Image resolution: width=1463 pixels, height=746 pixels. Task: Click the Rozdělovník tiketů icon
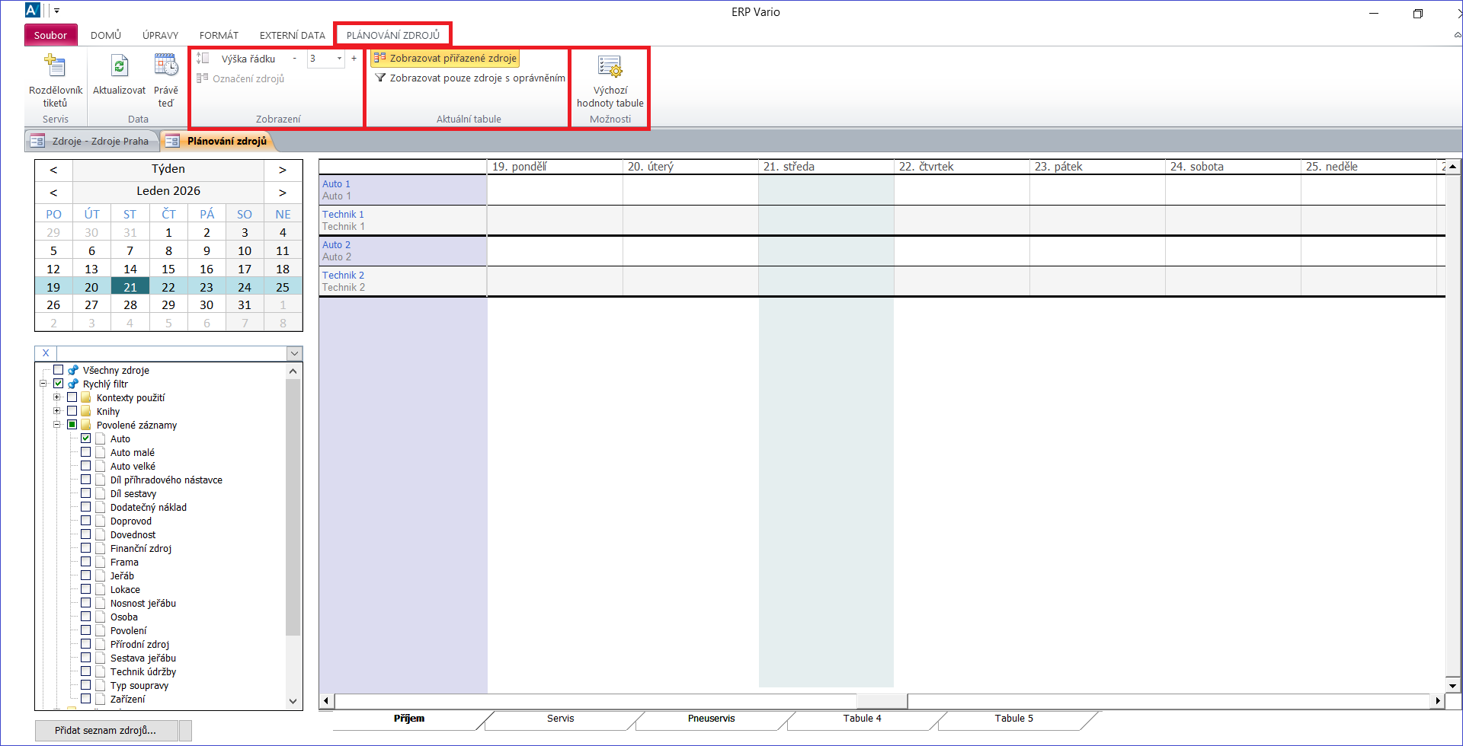[x=55, y=67]
